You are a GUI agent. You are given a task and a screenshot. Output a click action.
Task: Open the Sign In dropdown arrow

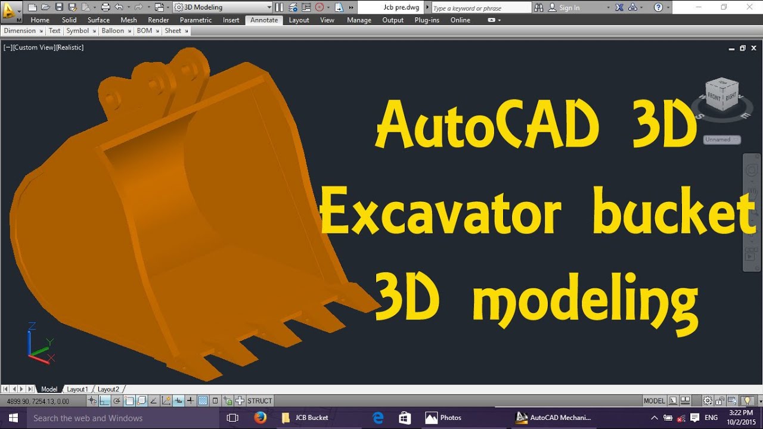[608, 8]
